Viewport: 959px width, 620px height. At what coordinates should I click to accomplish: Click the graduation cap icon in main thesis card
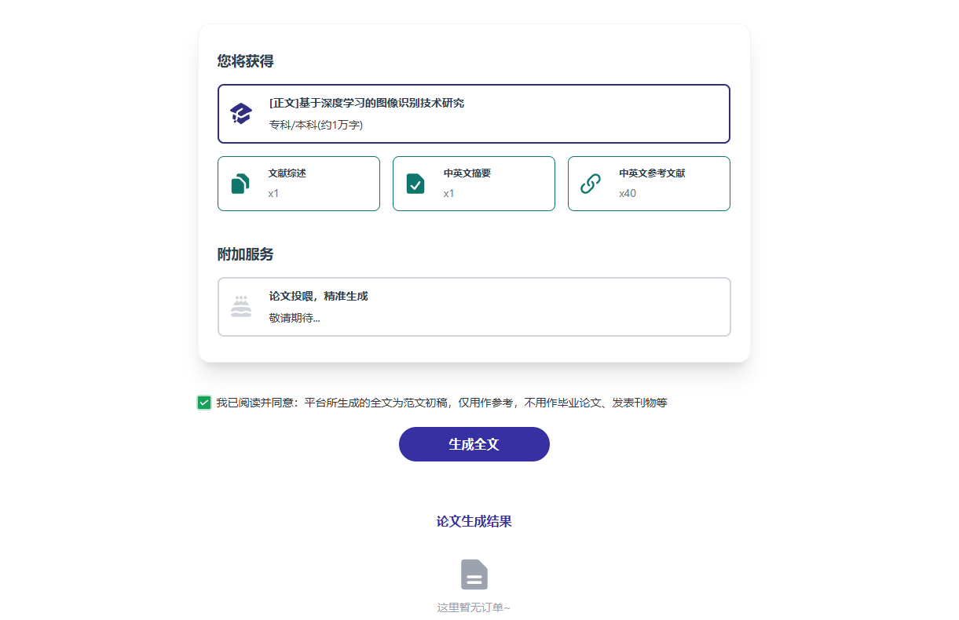(241, 114)
